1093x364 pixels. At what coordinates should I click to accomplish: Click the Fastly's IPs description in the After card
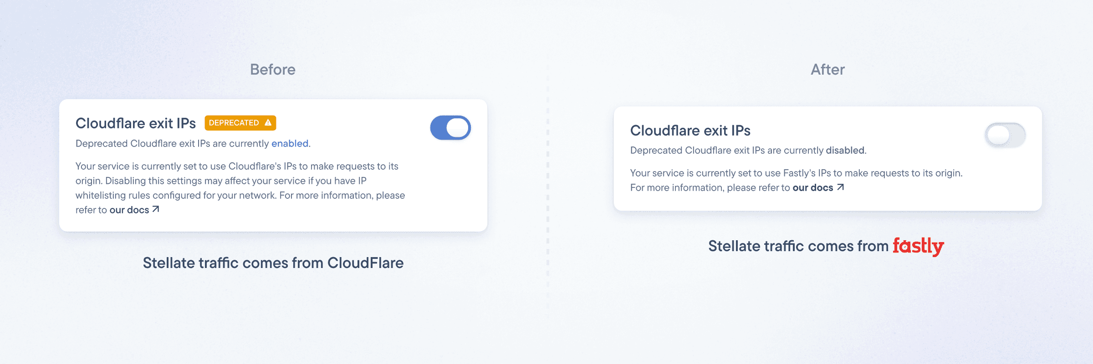coord(796,173)
